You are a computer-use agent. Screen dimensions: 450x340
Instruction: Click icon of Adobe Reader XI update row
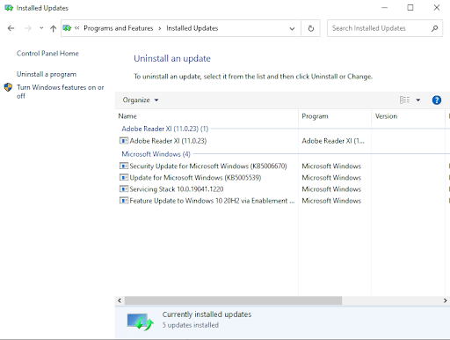124,141
